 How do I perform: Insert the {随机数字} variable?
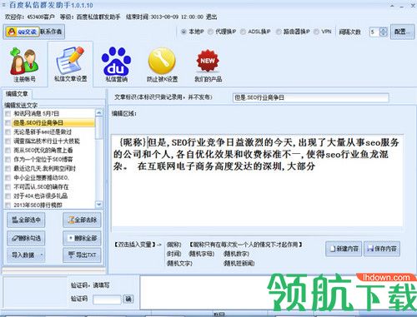236,254
